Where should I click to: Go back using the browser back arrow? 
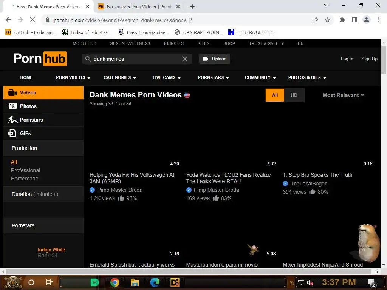pyautogui.click(x=8, y=20)
